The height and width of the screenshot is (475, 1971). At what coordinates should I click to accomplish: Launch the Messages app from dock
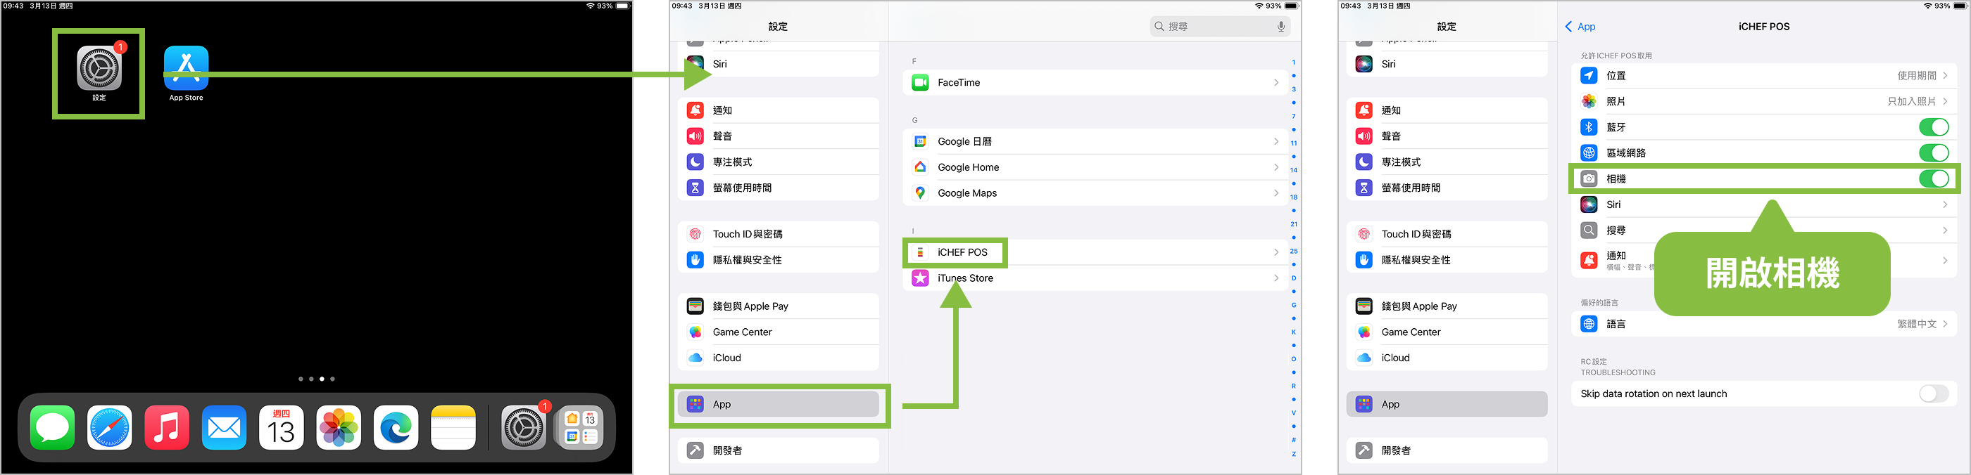pos(53,428)
